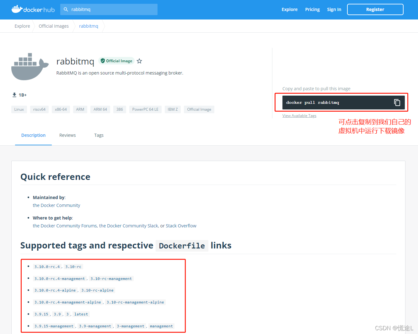The image size is (418, 334).
Task: Click the Docker Hub logo
Action: [33, 9]
